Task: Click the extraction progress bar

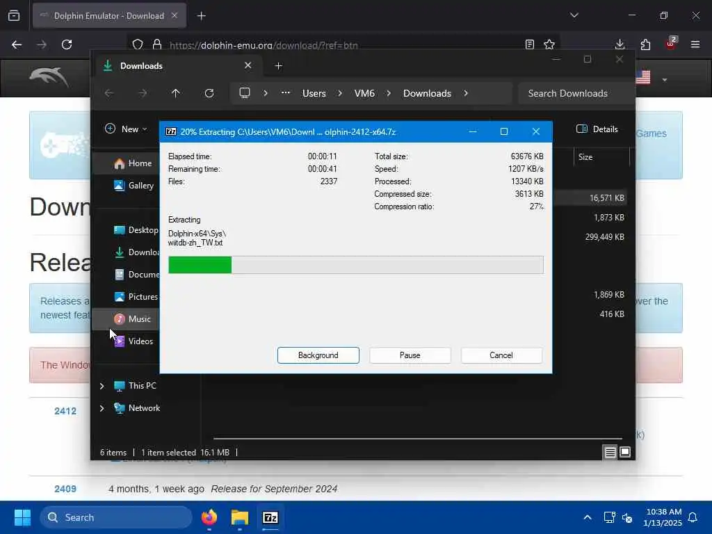Action: (x=355, y=265)
